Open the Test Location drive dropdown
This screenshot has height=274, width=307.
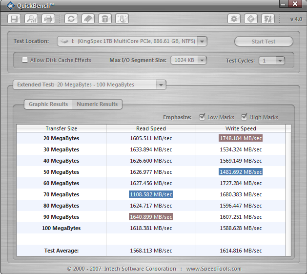(202, 42)
